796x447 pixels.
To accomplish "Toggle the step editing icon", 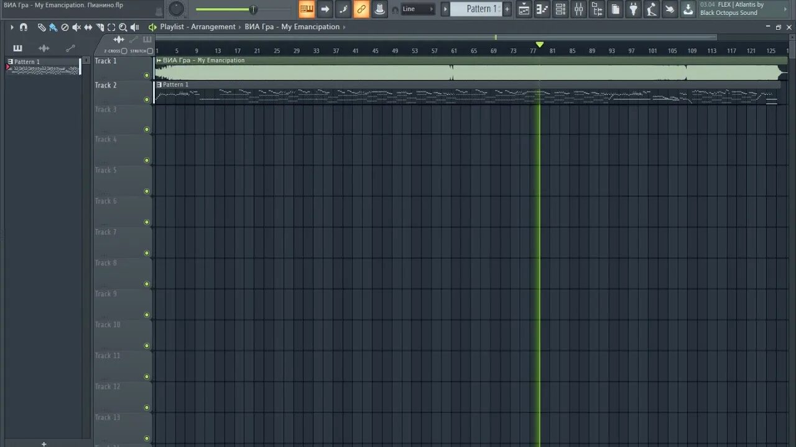I will coord(343,9).
